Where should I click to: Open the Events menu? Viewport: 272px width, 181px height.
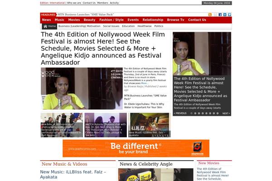[133, 20]
